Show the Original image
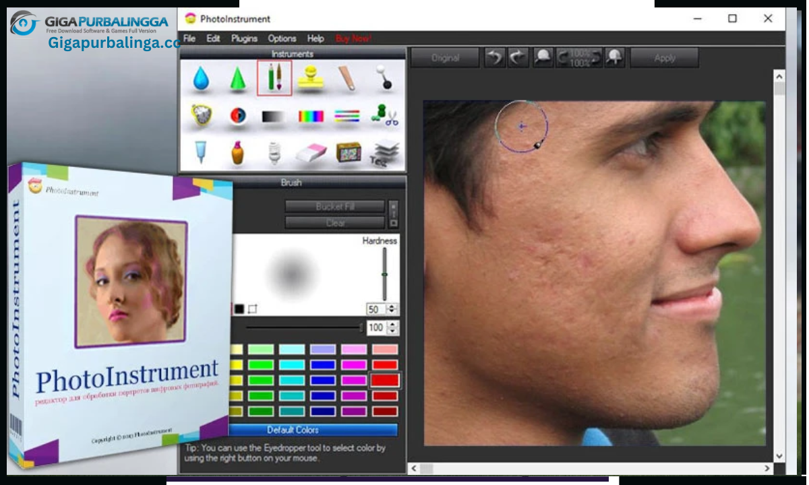 (x=446, y=58)
